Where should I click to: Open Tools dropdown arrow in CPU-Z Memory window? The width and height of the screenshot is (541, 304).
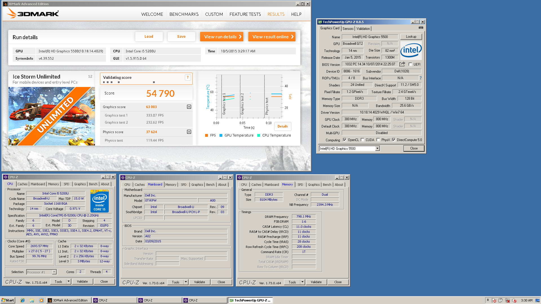coord(302,282)
